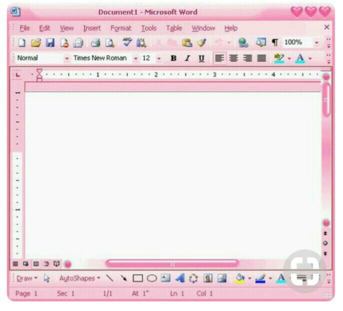
Task: Expand the Undo history dropdown arrow
Action: (229, 42)
